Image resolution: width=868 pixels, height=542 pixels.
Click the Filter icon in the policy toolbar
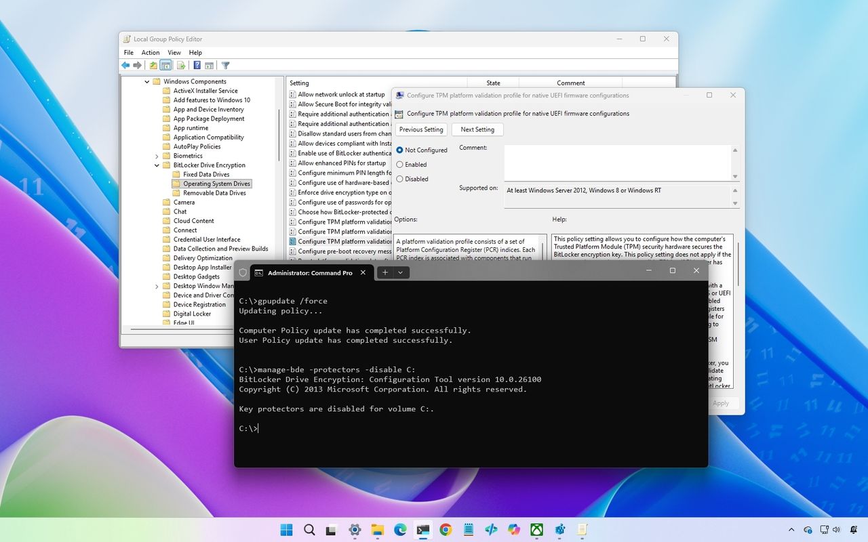pos(226,65)
